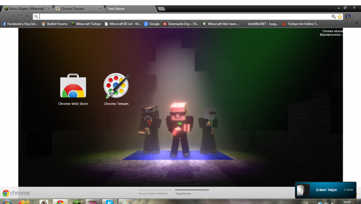
Task: Close the Chrome Temam tab
Action: (100, 9)
